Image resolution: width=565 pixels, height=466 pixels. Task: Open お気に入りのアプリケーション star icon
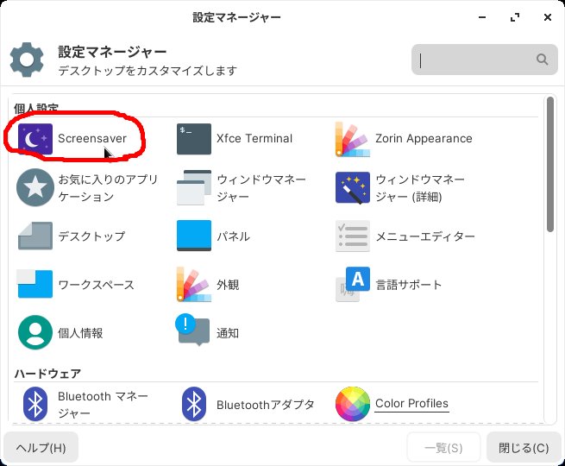click(35, 187)
